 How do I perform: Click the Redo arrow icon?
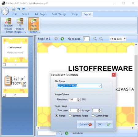24,9
